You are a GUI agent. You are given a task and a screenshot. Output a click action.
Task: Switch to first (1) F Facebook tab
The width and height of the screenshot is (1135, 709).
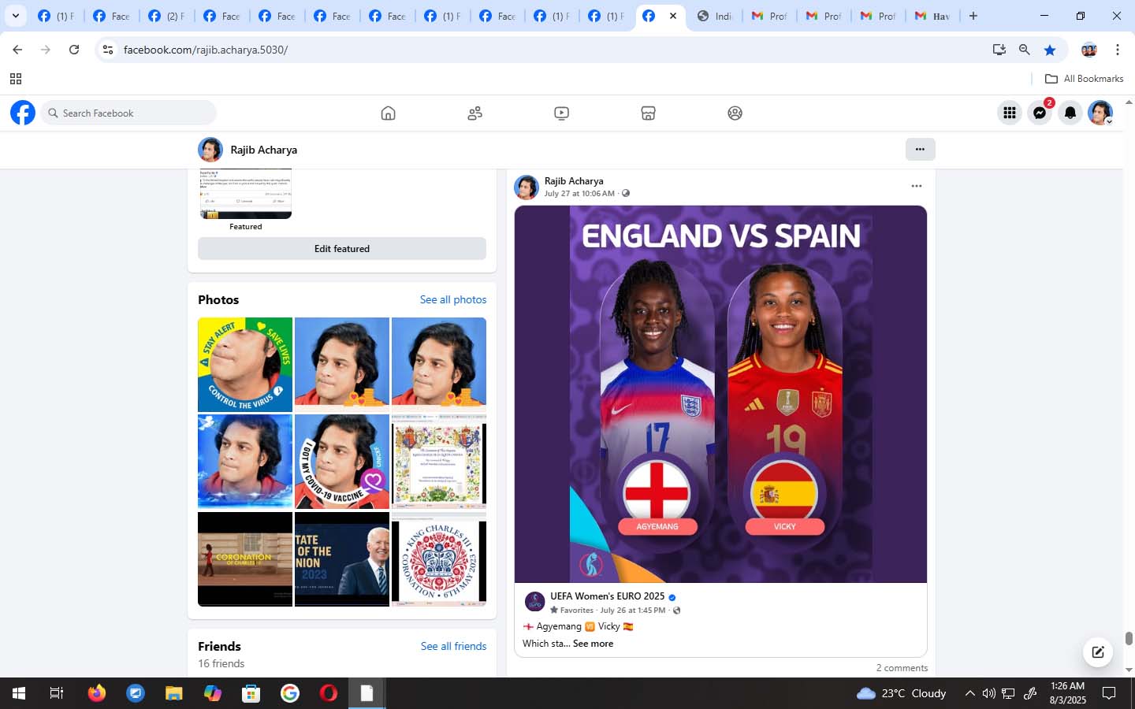[x=55, y=16]
